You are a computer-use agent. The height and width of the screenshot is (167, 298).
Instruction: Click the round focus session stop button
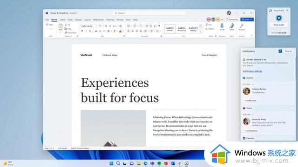279,18
